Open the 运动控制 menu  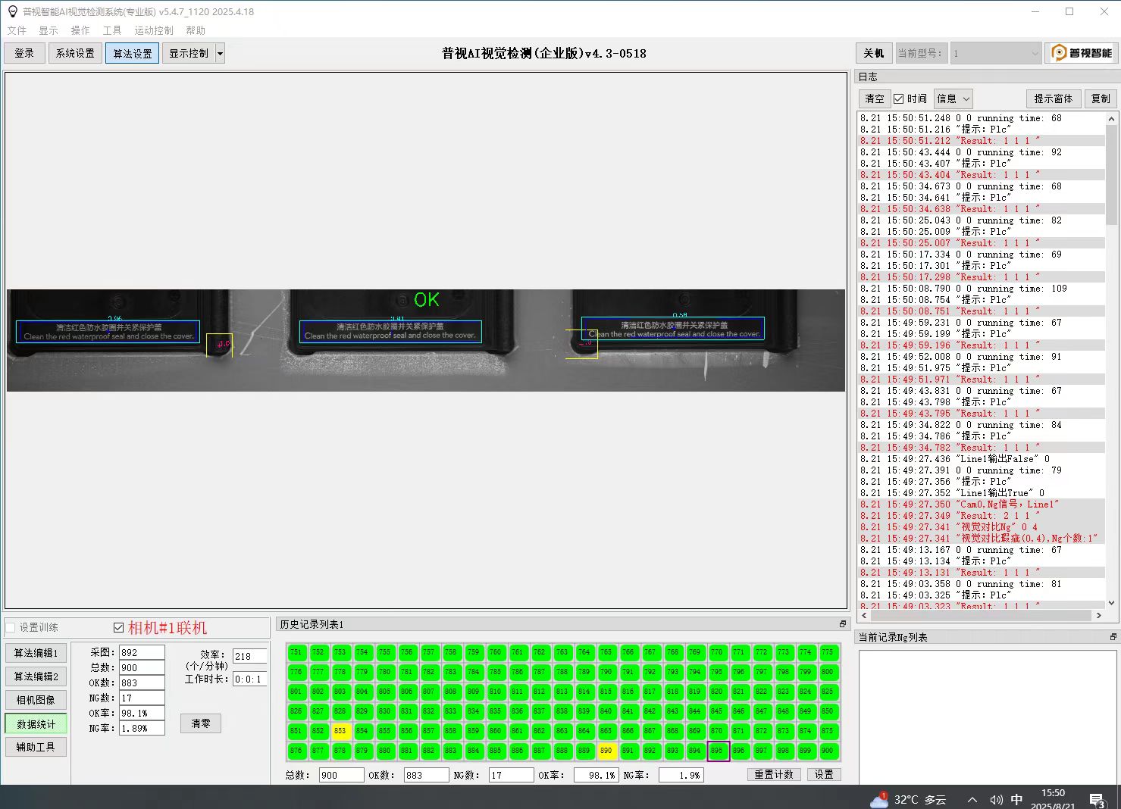[x=153, y=30]
